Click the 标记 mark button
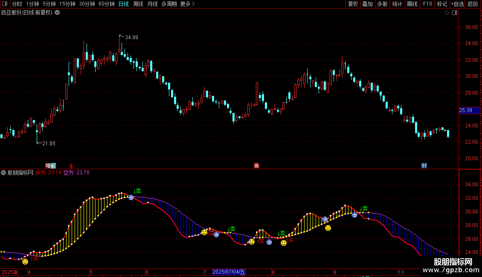The image size is (482, 277). pyautogui.click(x=442, y=4)
